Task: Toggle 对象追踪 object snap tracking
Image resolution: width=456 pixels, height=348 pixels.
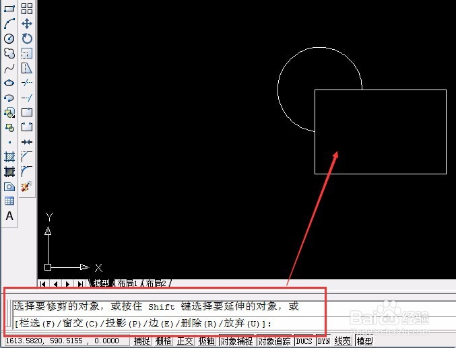Action: [x=274, y=341]
